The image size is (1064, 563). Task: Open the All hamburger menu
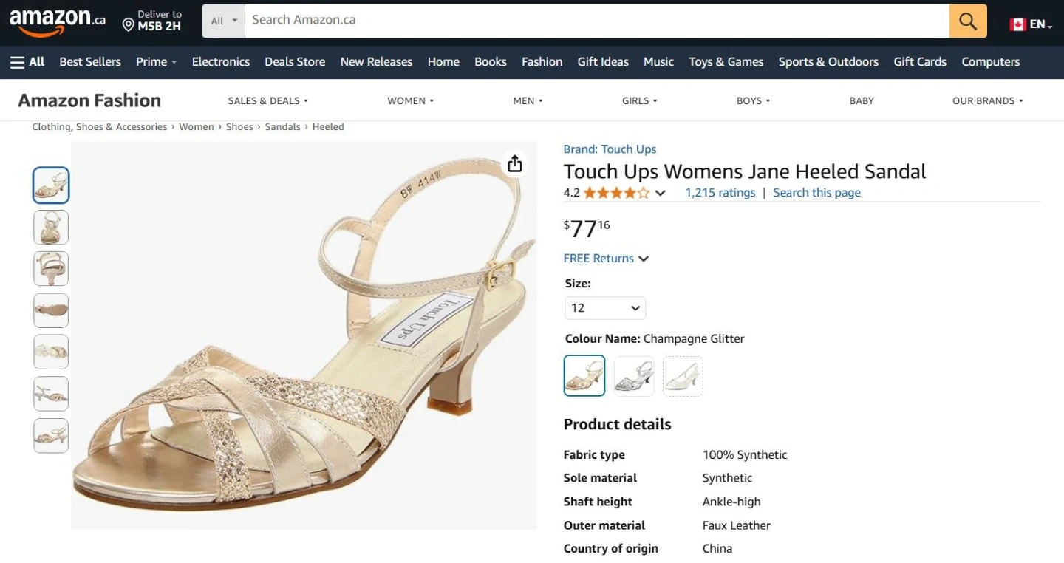[27, 62]
